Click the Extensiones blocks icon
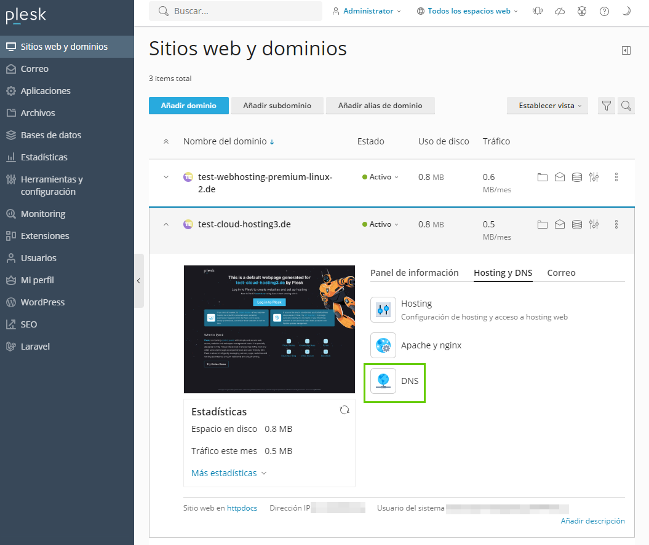The height and width of the screenshot is (545, 649). coord(11,236)
